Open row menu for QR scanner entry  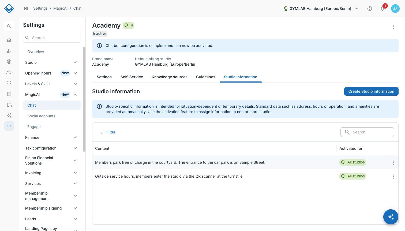pos(393,177)
